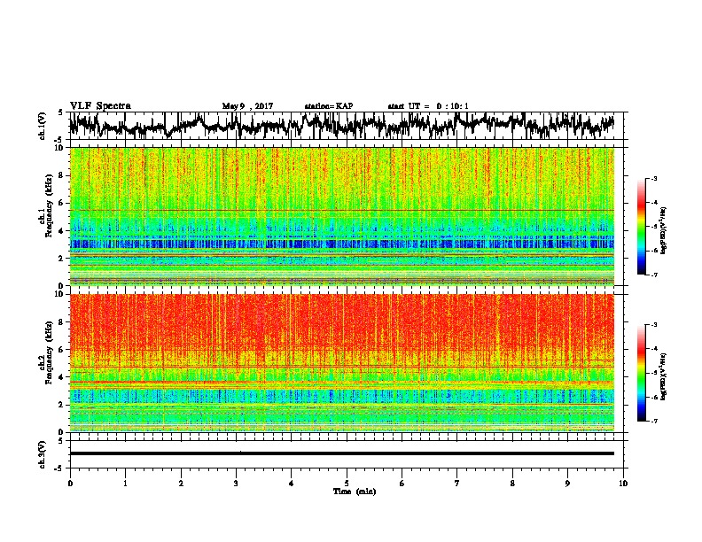Click the "-4" label on ch.2 color scale

(654, 349)
